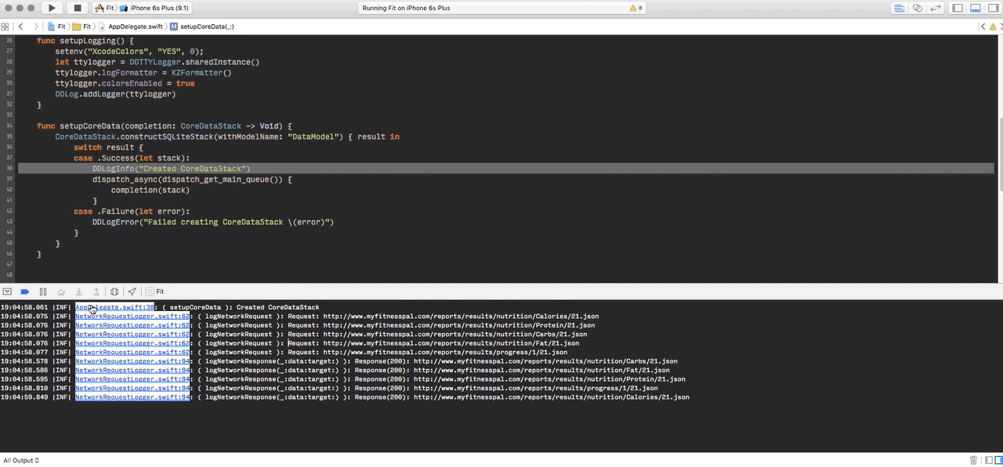
Task: Open the All Output filter dropdown
Action: [x=21, y=461]
